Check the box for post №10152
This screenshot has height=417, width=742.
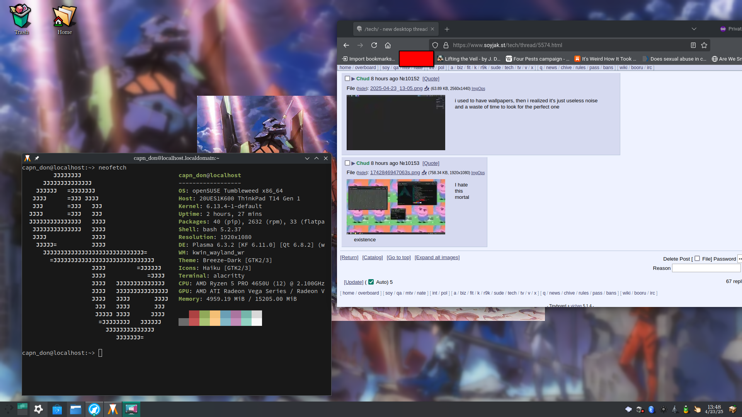coord(347,78)
